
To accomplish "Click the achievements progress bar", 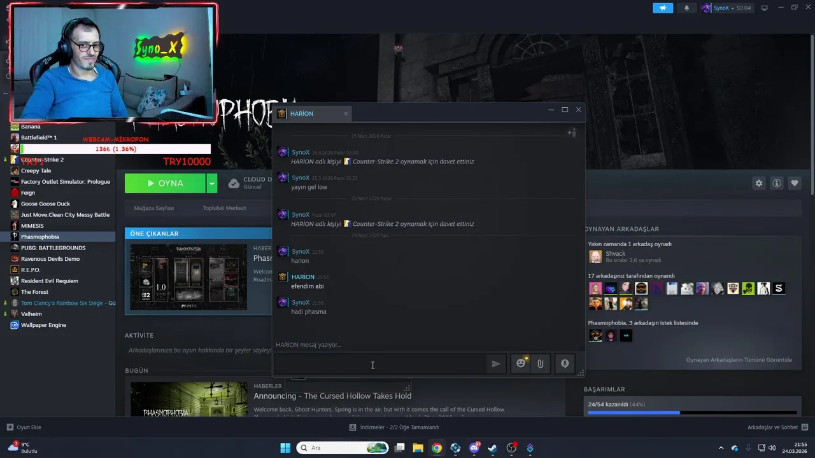I will (692, 413).
